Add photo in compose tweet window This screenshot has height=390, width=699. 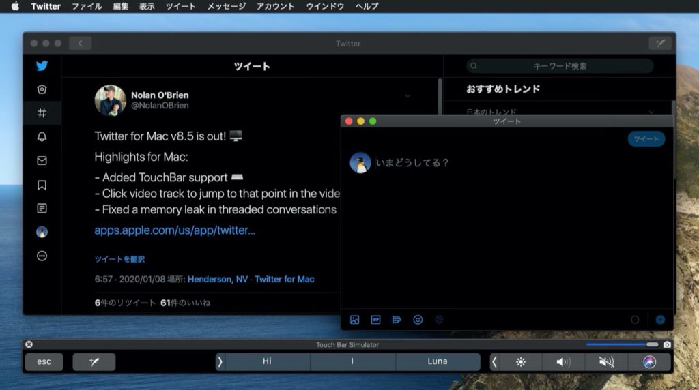pyautogui.click(x=354, y=320)
